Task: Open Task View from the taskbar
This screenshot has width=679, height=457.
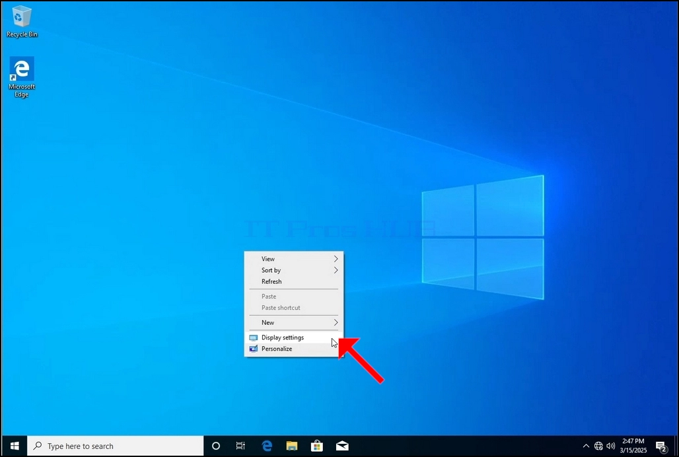Action: [x=240, y=446]
